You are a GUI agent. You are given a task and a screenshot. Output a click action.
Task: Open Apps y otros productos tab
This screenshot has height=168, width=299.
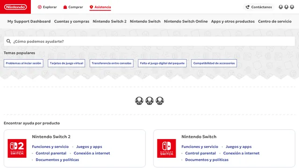click(233, 21)
